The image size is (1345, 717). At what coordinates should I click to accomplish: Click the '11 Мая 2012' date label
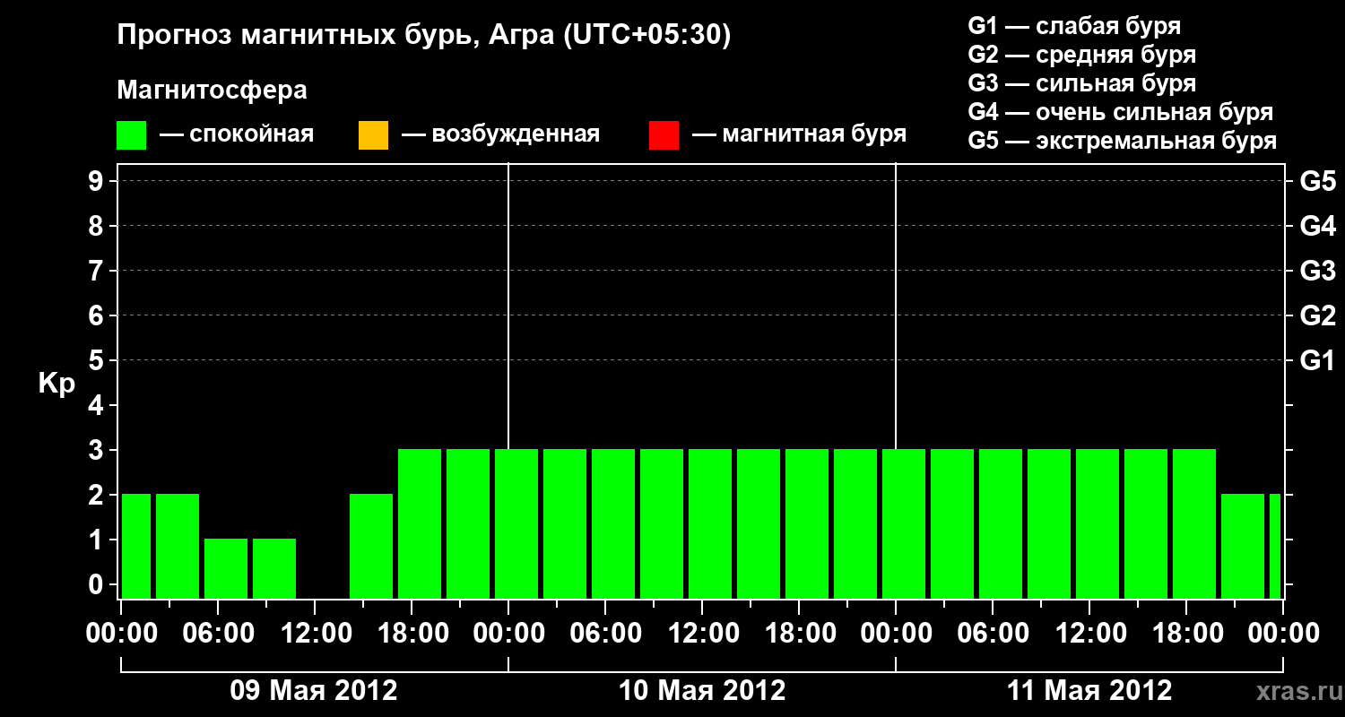[x=1089, y=691]
